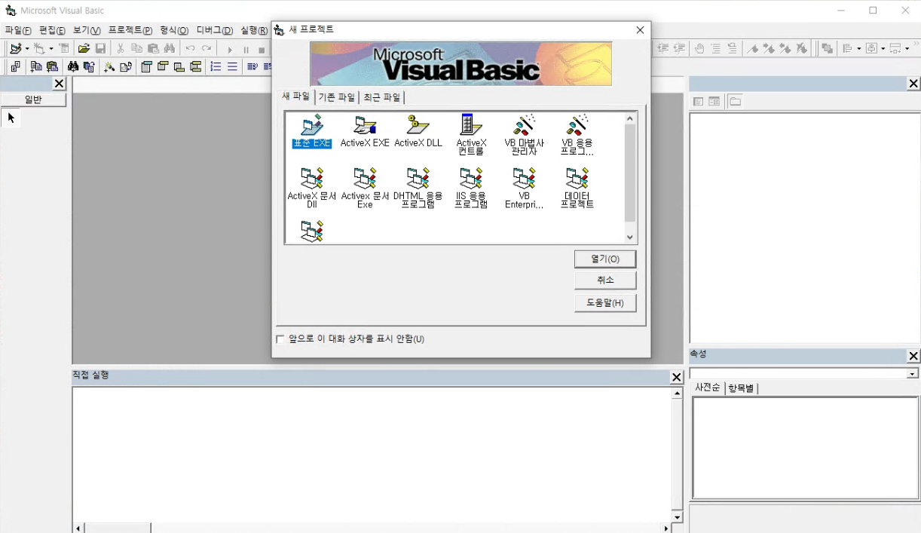Click the Copy toolbar icon

[x=136, y=48]
